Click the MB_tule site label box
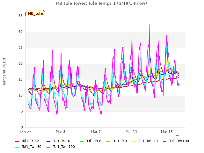The image size is (204, 153). pos(35,13)
